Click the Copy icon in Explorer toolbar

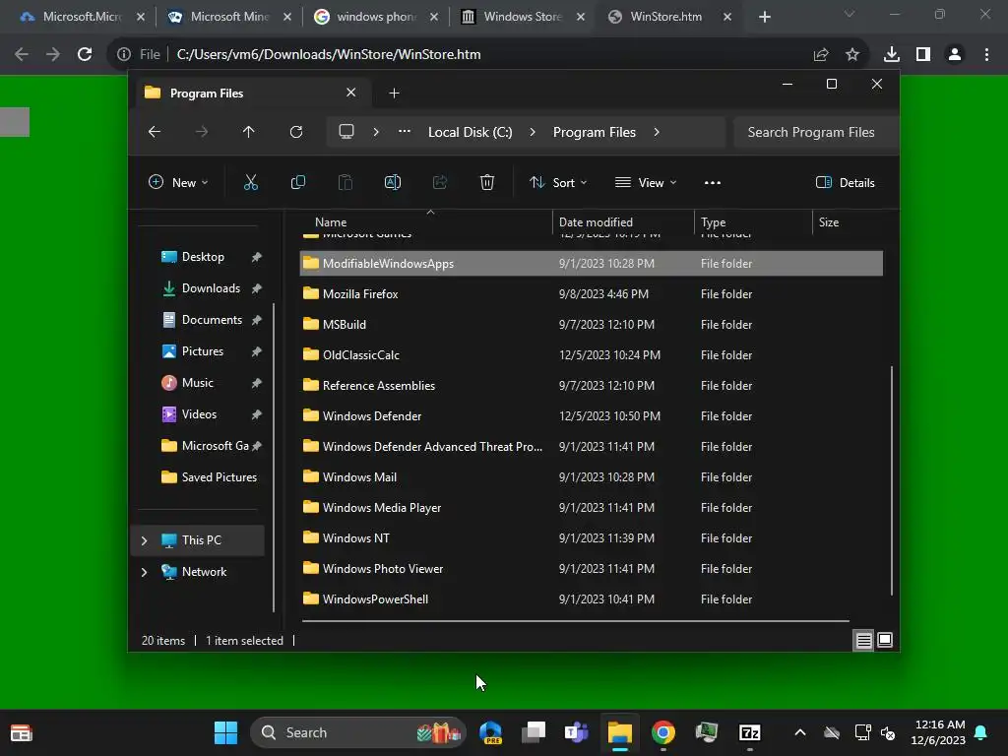tap(297, 182)
